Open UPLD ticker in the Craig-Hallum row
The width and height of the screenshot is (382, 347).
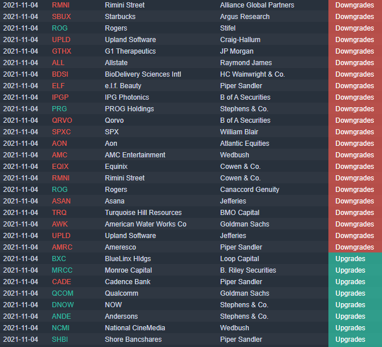coord(61,40)
